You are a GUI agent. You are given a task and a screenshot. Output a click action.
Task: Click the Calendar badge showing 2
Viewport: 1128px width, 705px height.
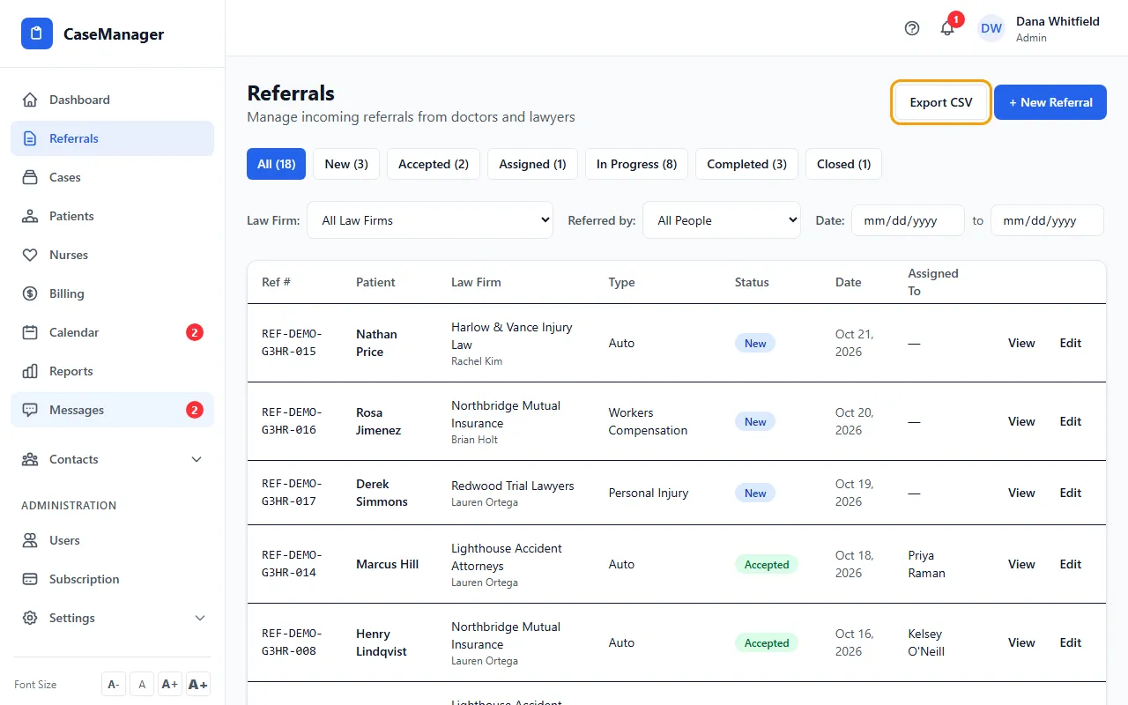click(195, 332)
